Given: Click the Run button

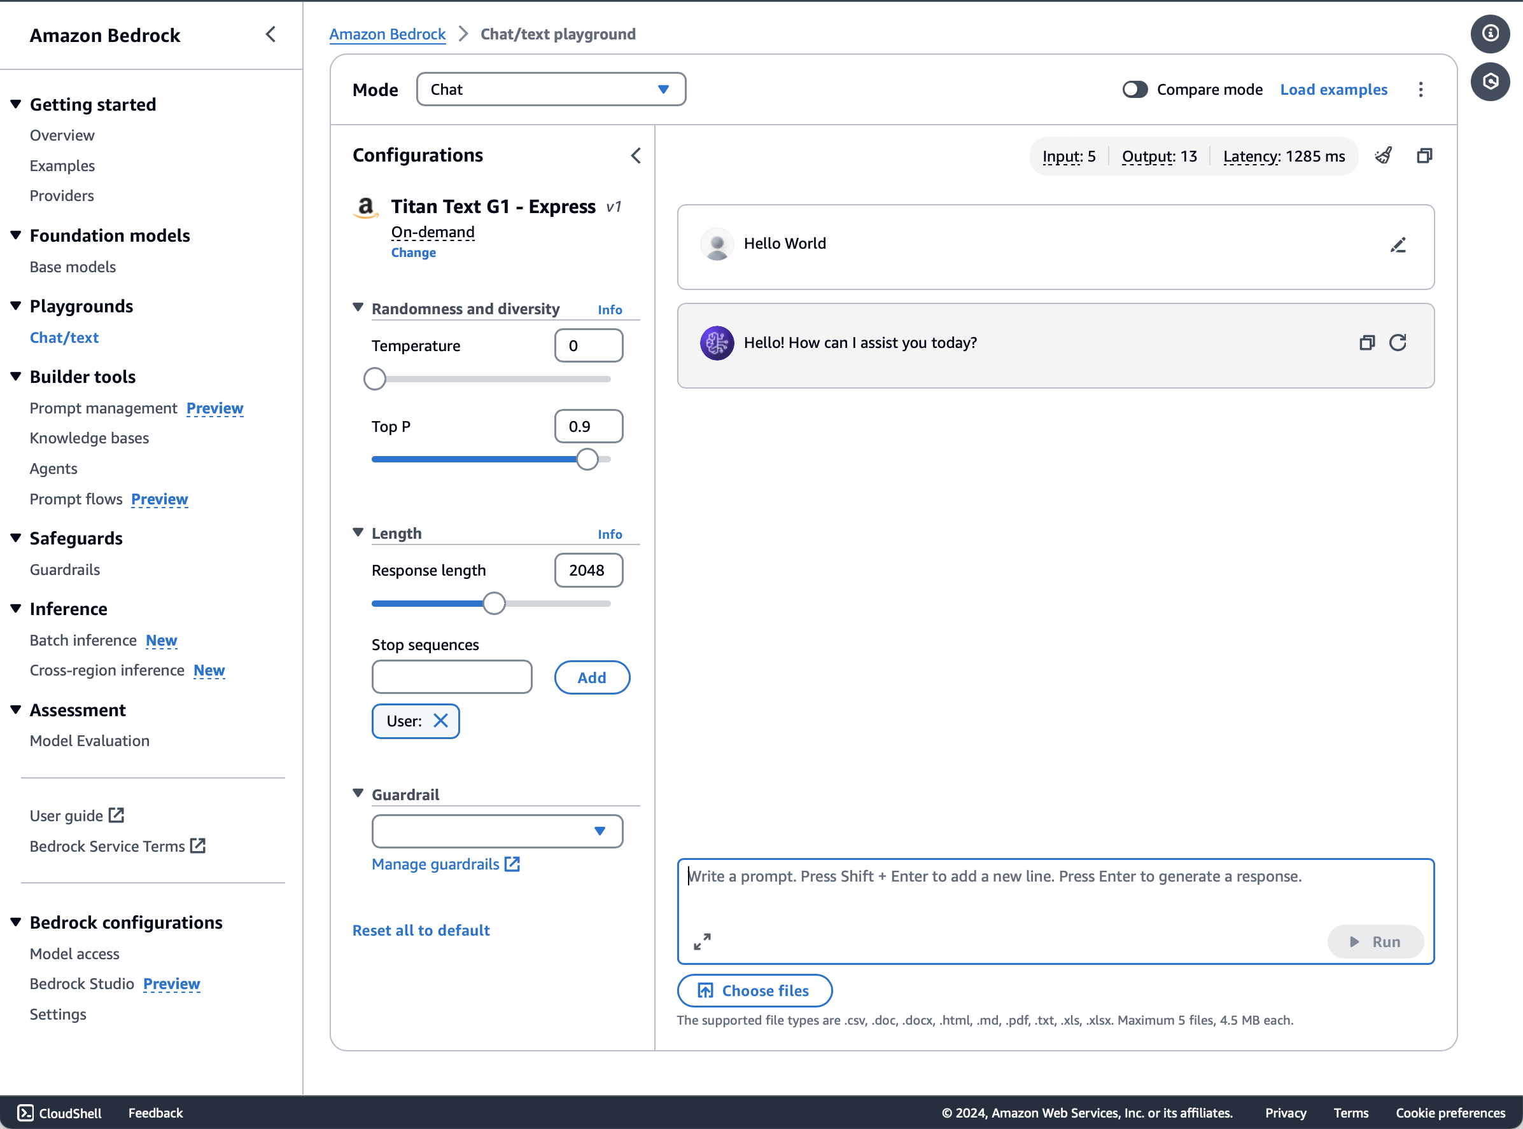Looking at the screenshot, I should (1375, 942).
